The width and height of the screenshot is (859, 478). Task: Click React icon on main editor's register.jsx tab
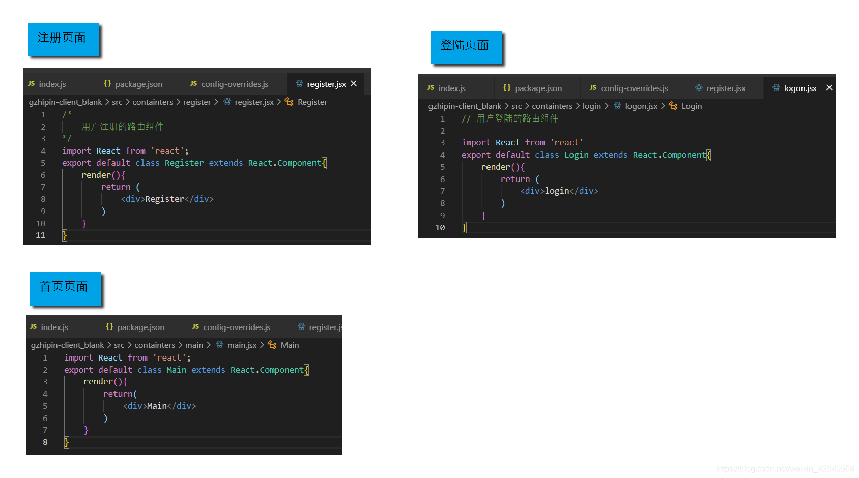tap(301, 326)
